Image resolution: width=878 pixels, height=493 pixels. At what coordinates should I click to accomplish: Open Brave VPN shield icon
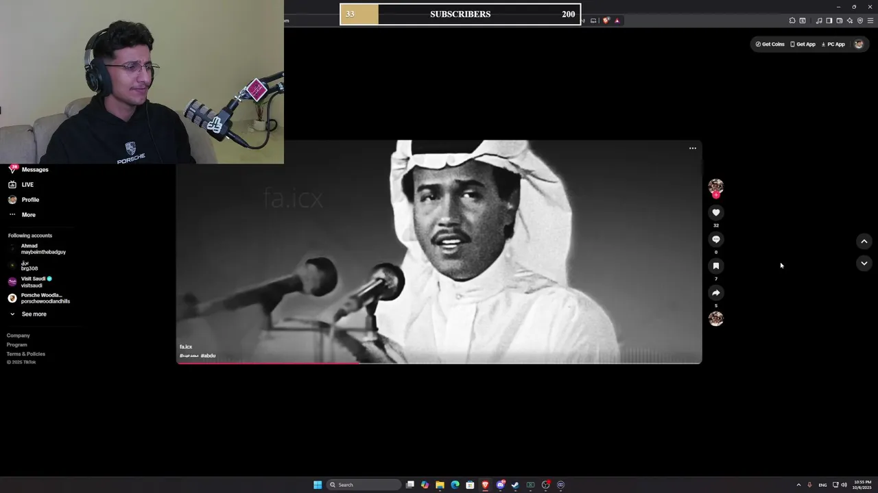pos(859,21)
